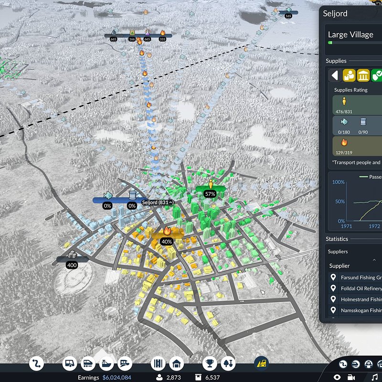Screen dimensions: 382x382
Task: Open the camera tool icon
Action: click(x=351, y=377)
